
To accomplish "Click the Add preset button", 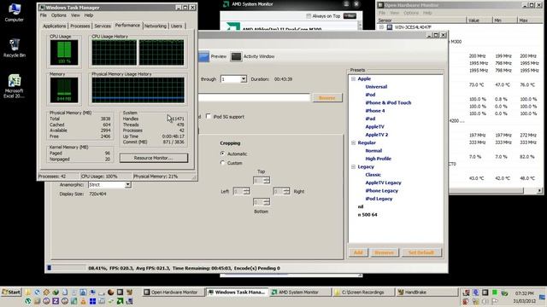I will pyautogui.click(x=358, y=252).
